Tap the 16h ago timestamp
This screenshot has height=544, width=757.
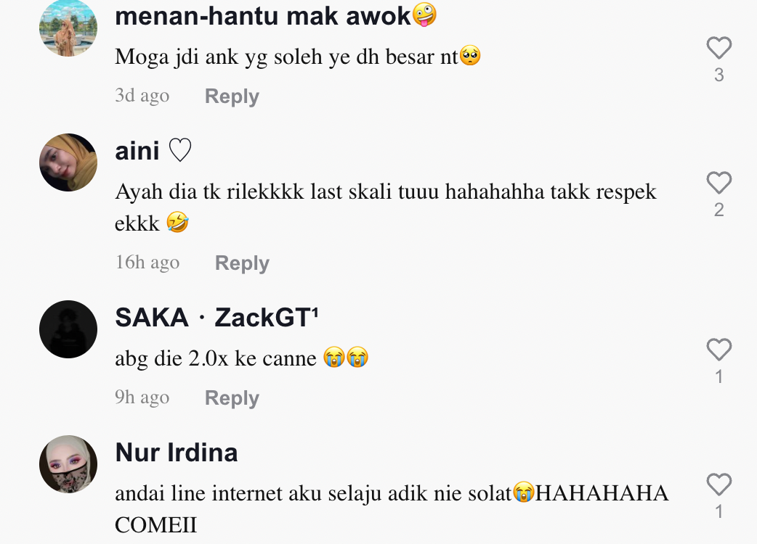coord(147,263)
